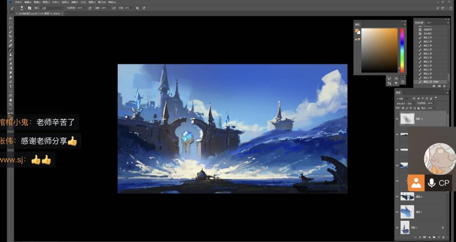The image size is (456, 242).
Task: Open the Color panel menu
Action: pos(404,24)
